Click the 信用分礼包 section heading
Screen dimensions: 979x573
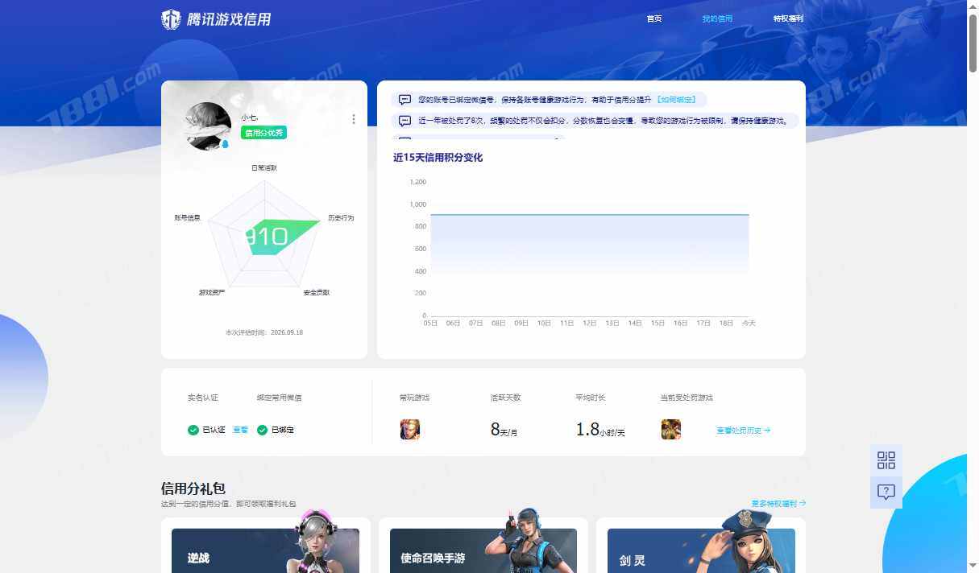click(x=193, y=488)
